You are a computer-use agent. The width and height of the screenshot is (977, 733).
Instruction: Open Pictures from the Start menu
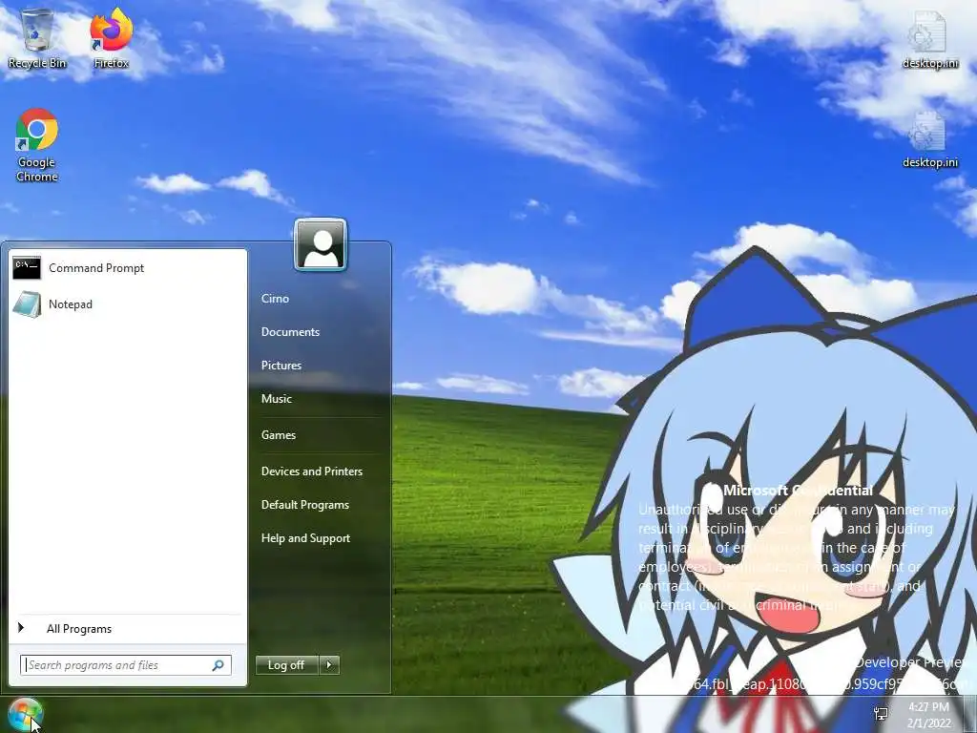[281, 366]
